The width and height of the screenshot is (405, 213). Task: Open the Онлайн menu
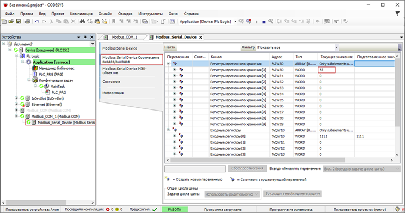coord(105,14)
